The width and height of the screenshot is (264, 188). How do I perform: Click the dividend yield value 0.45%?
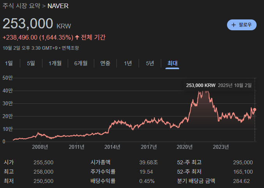click(x=147, y=181)
